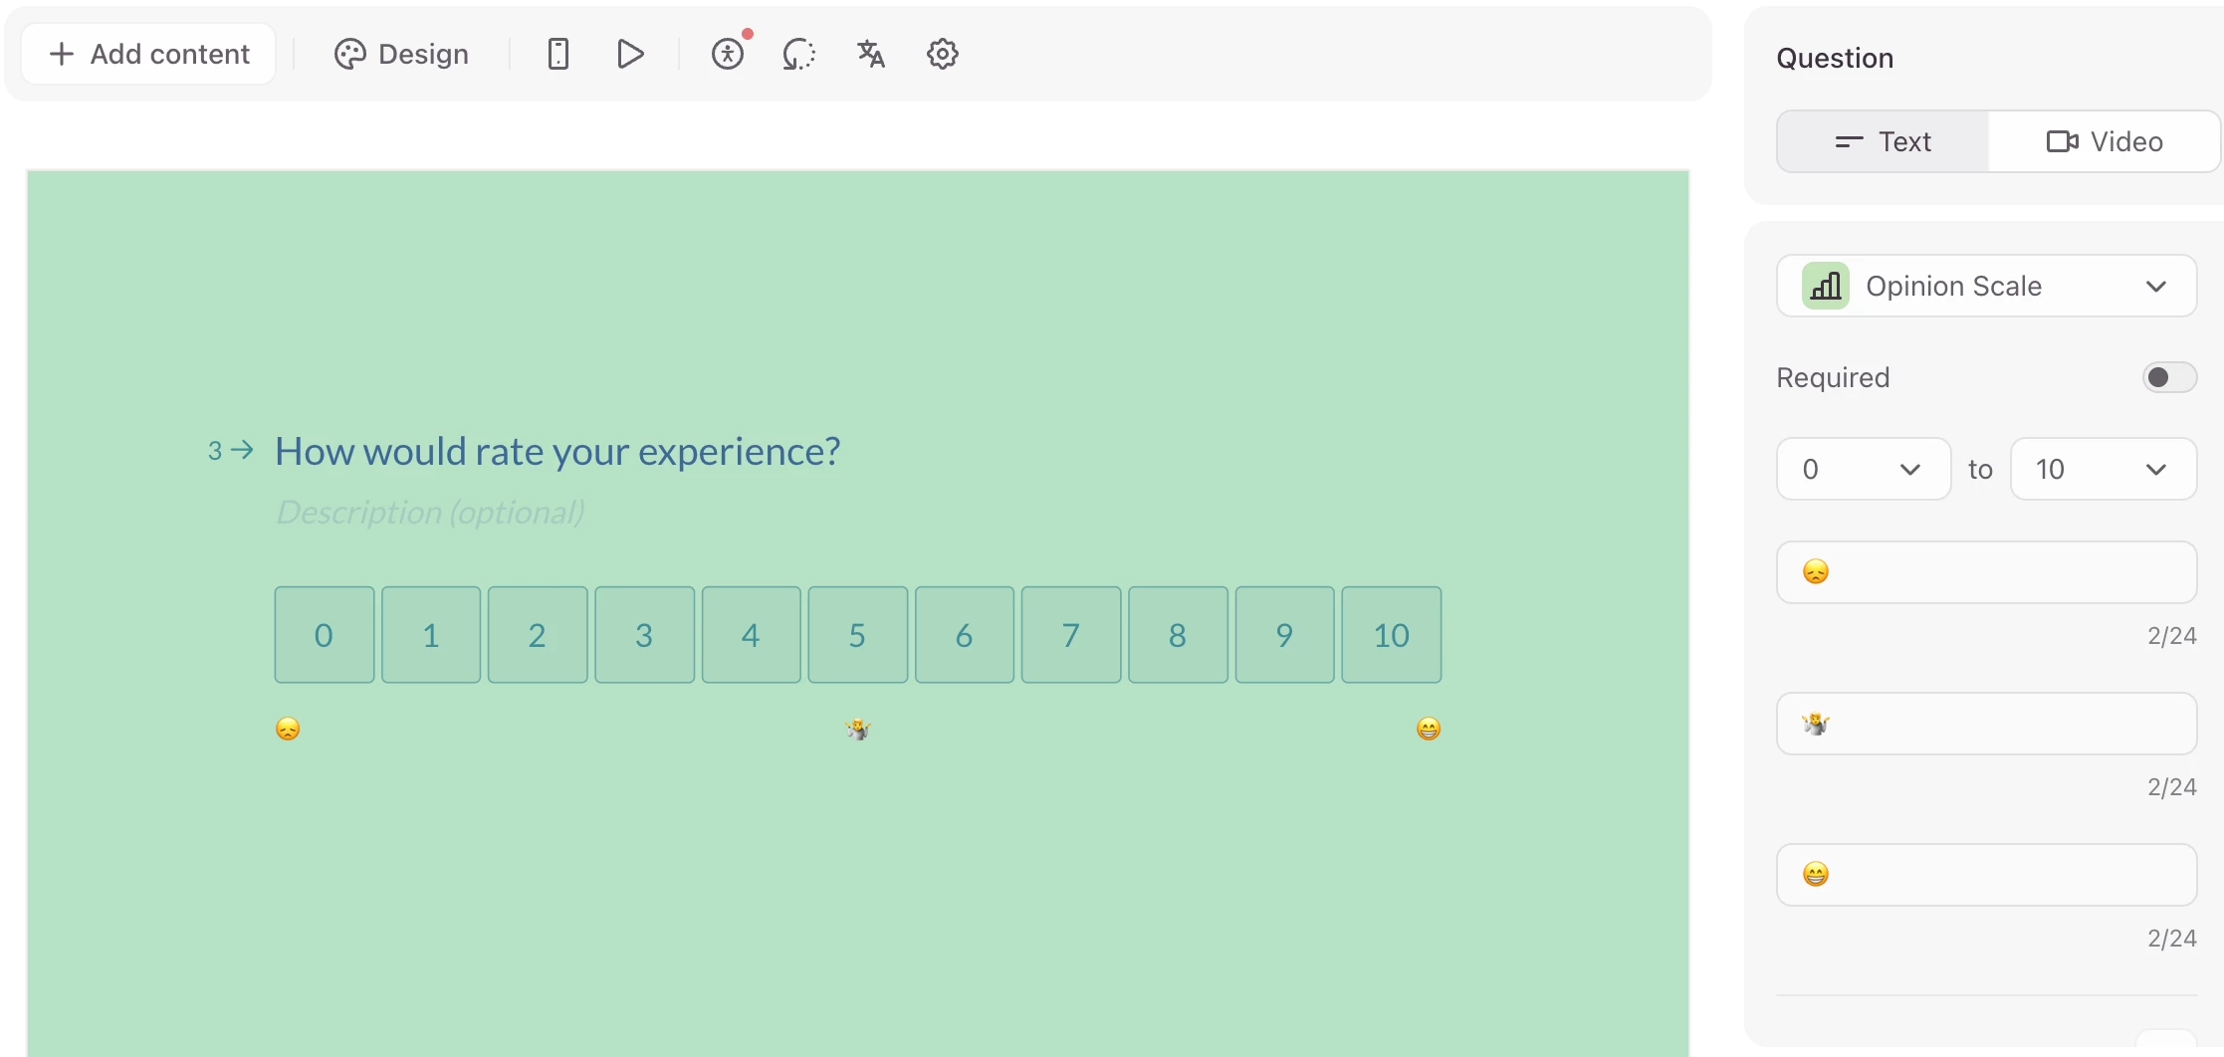Click the Description (optional) field
The height and width of the screenshot is (1057, 2224).
coord(430,513)
